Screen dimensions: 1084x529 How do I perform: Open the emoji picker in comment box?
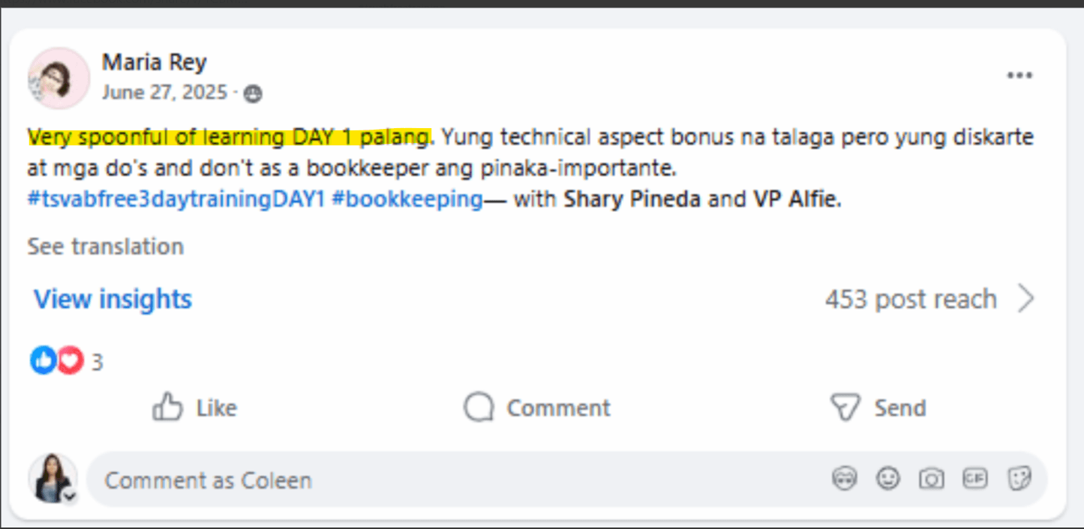[x=888, y=478]
